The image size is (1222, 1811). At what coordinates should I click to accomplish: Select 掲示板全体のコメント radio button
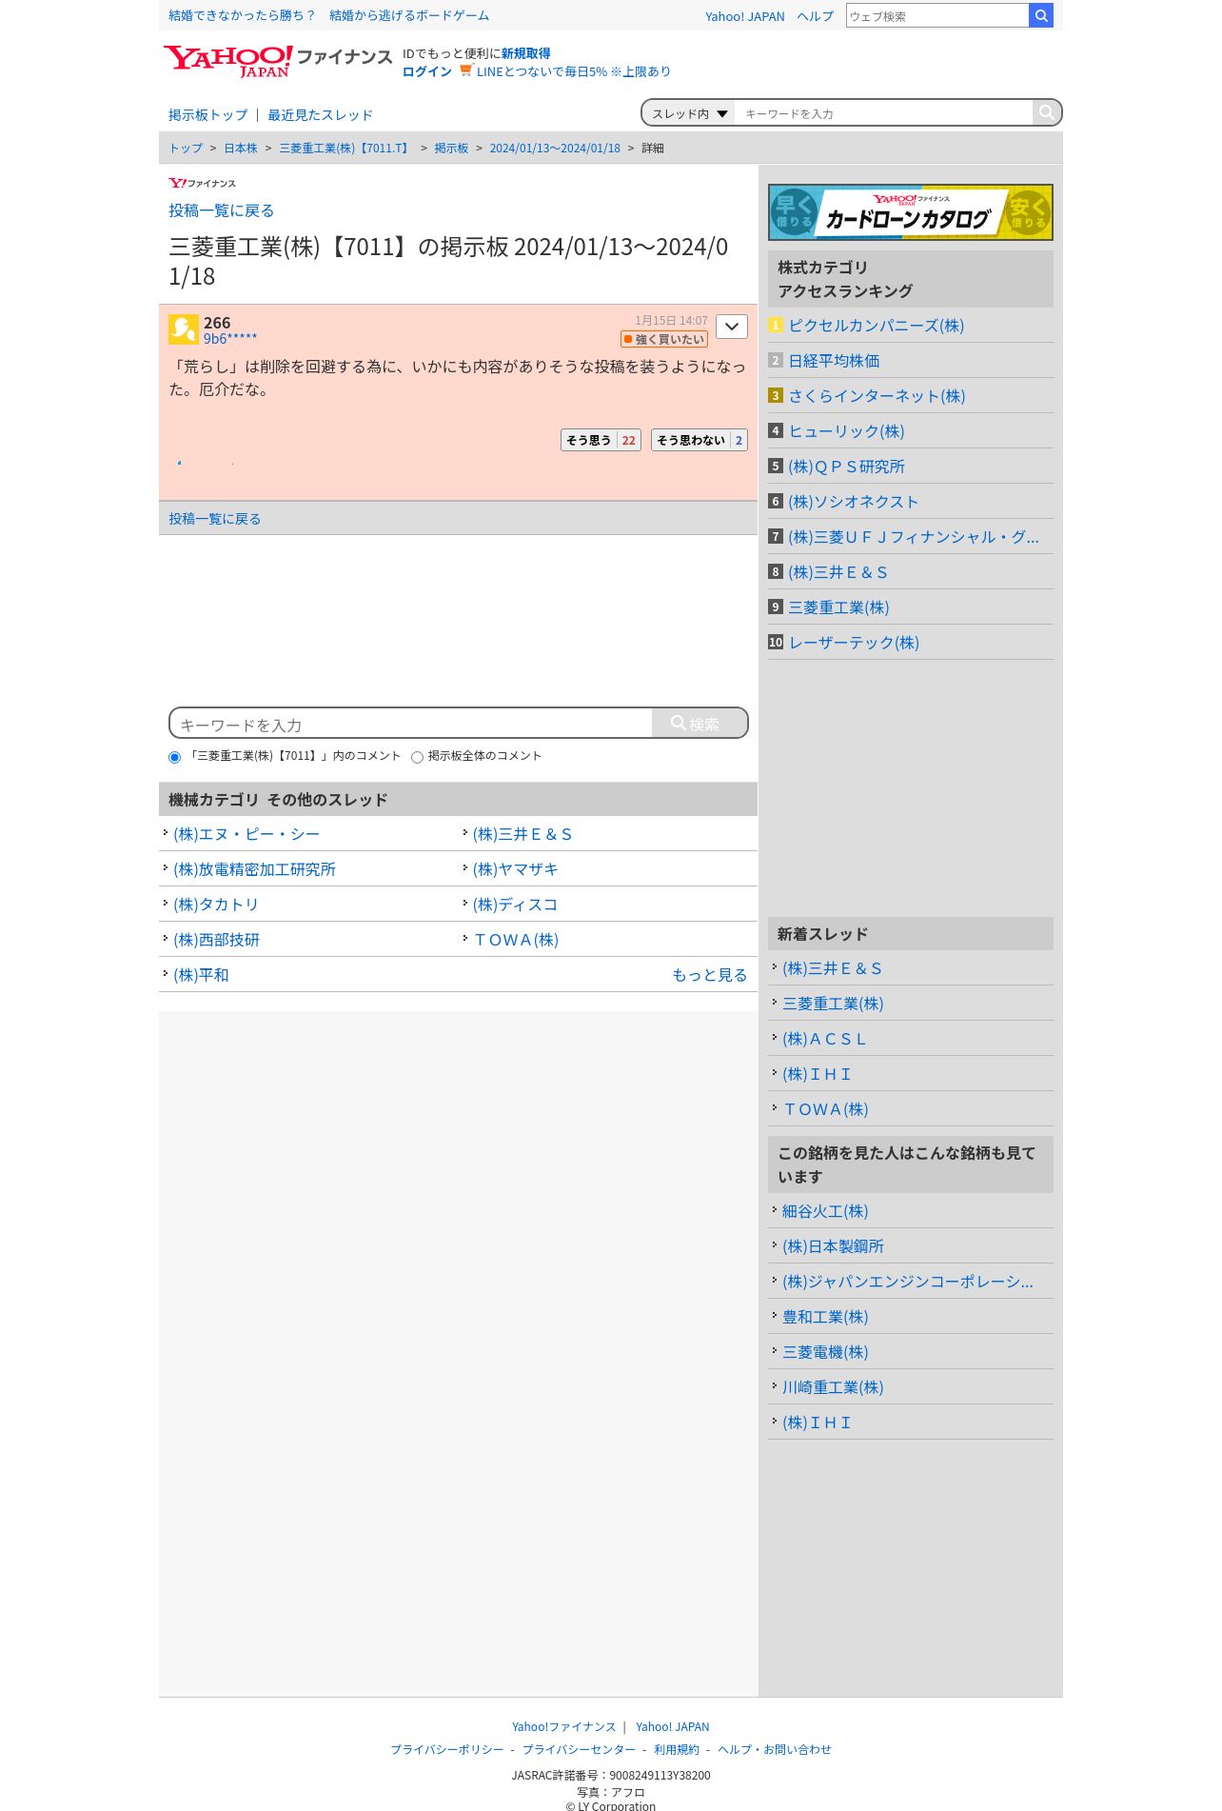[417, 757]
